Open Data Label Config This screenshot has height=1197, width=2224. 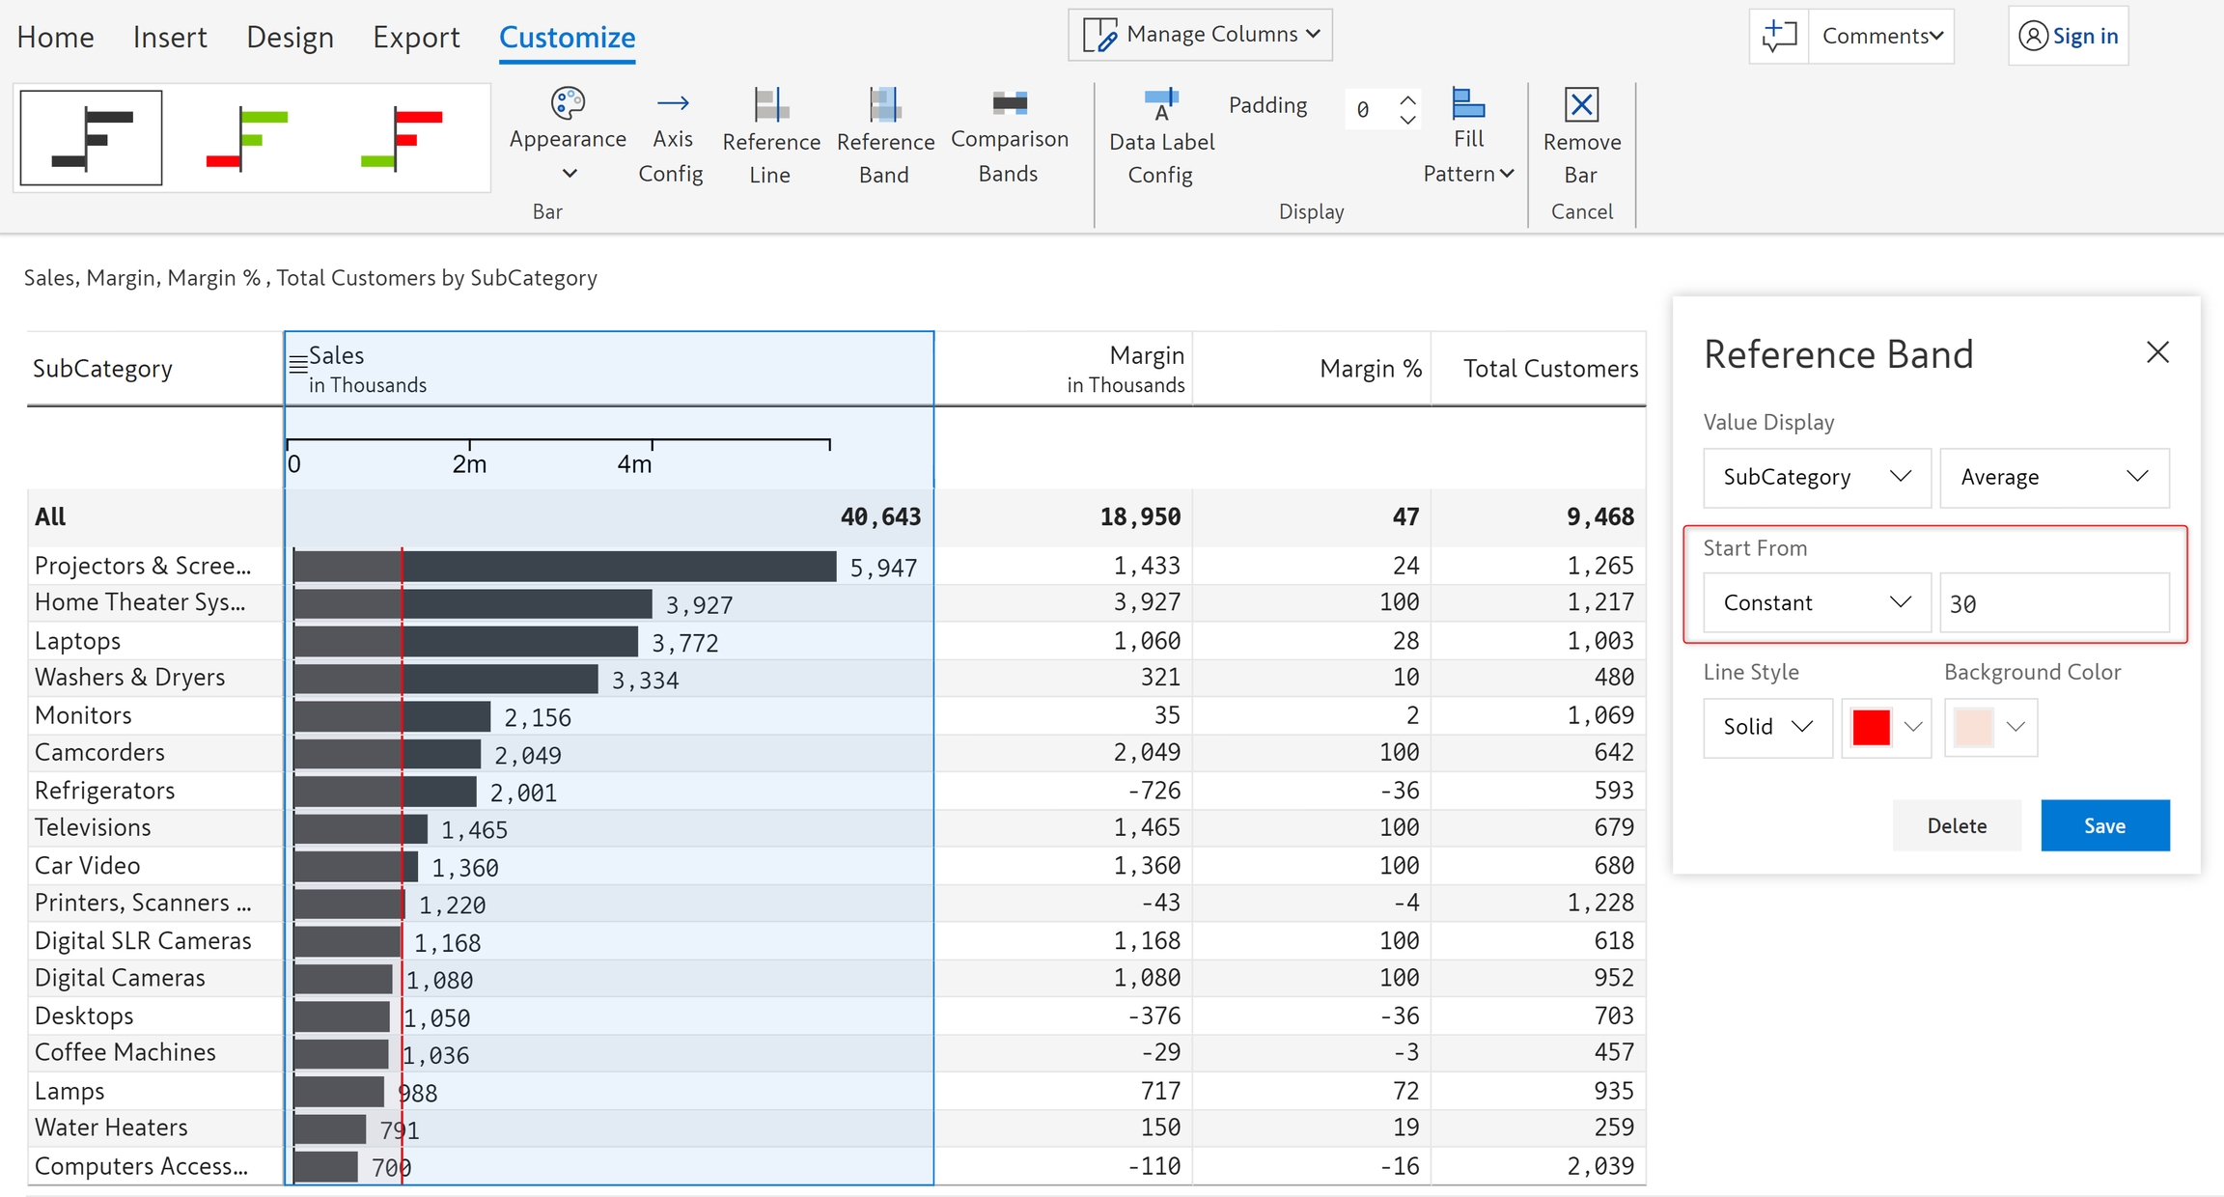(x=1161, y=105)
